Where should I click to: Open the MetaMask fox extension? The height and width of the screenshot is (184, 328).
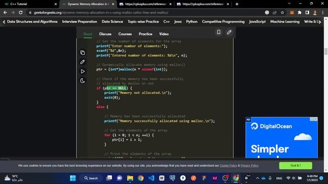point(292,12)
